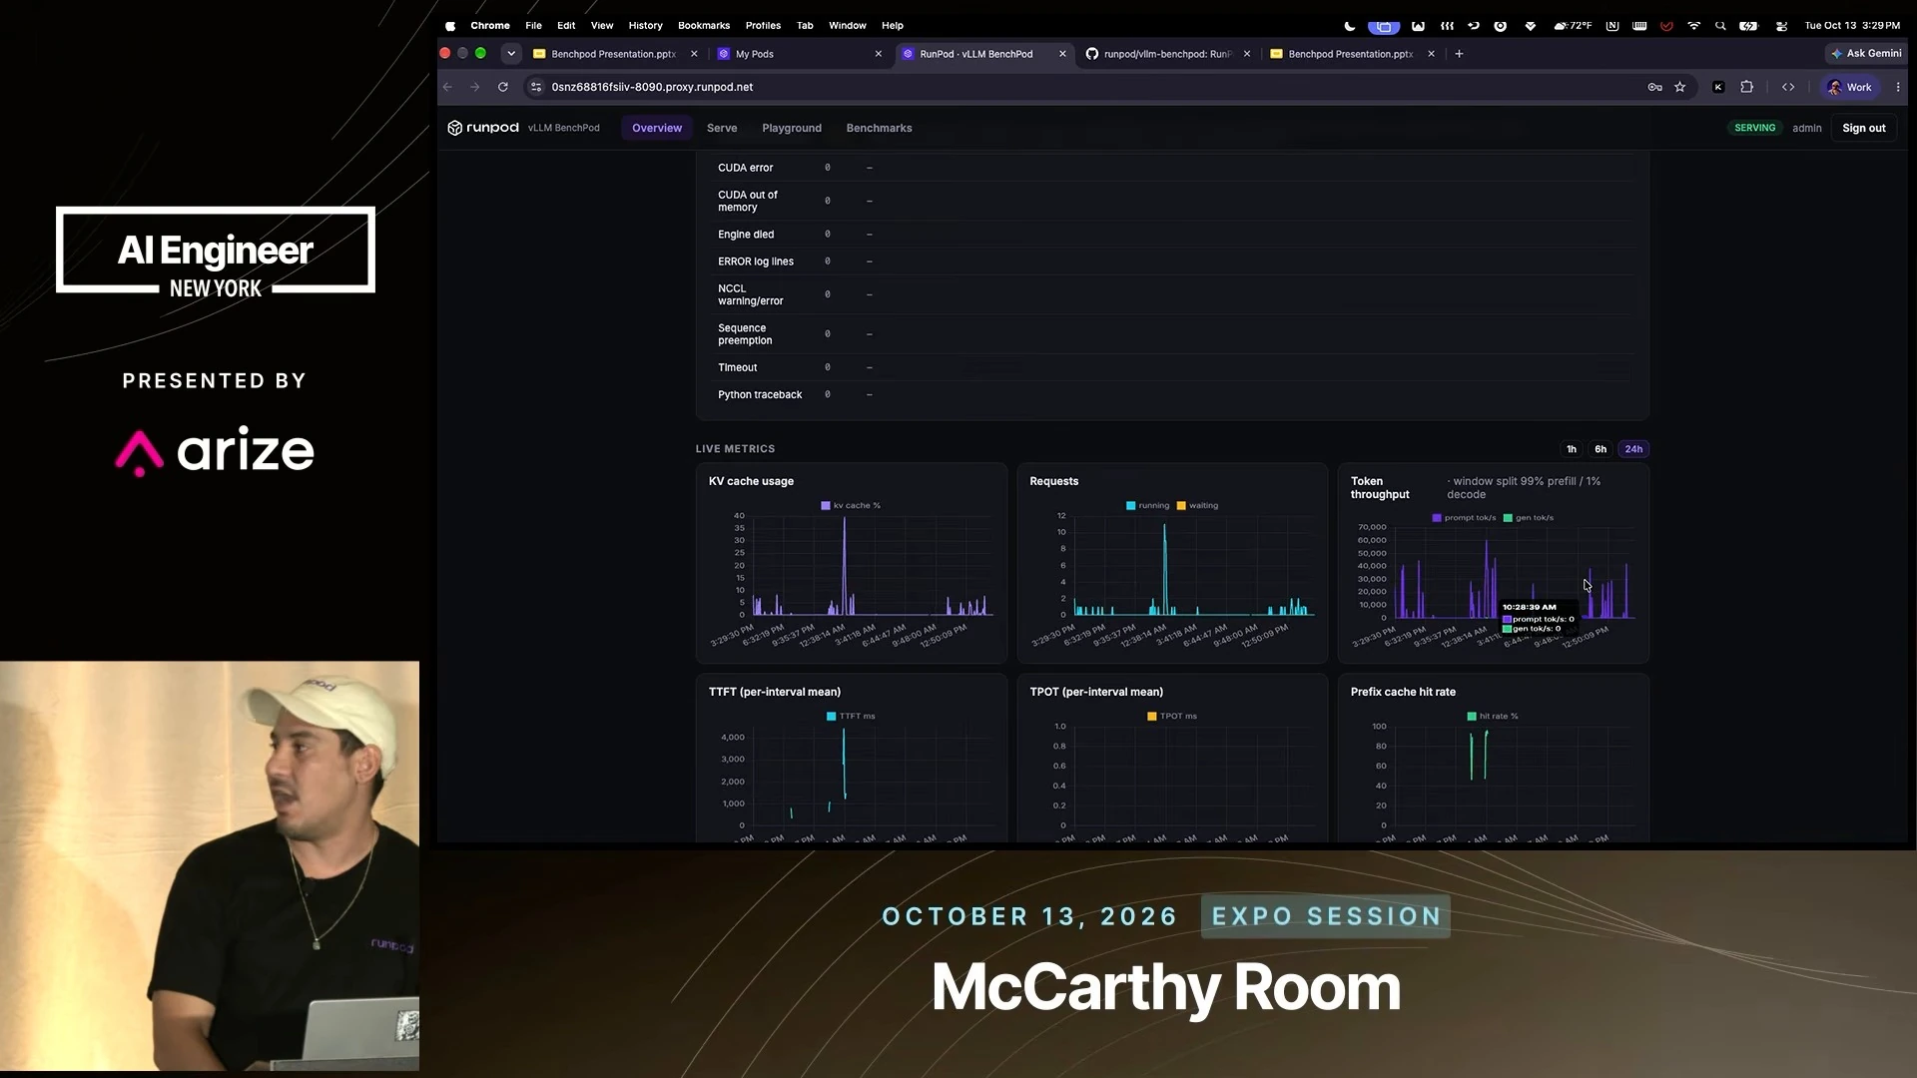Toggle the hit rate % legend series
Screen dimensions: 1917x1078
click(1493, 717)
